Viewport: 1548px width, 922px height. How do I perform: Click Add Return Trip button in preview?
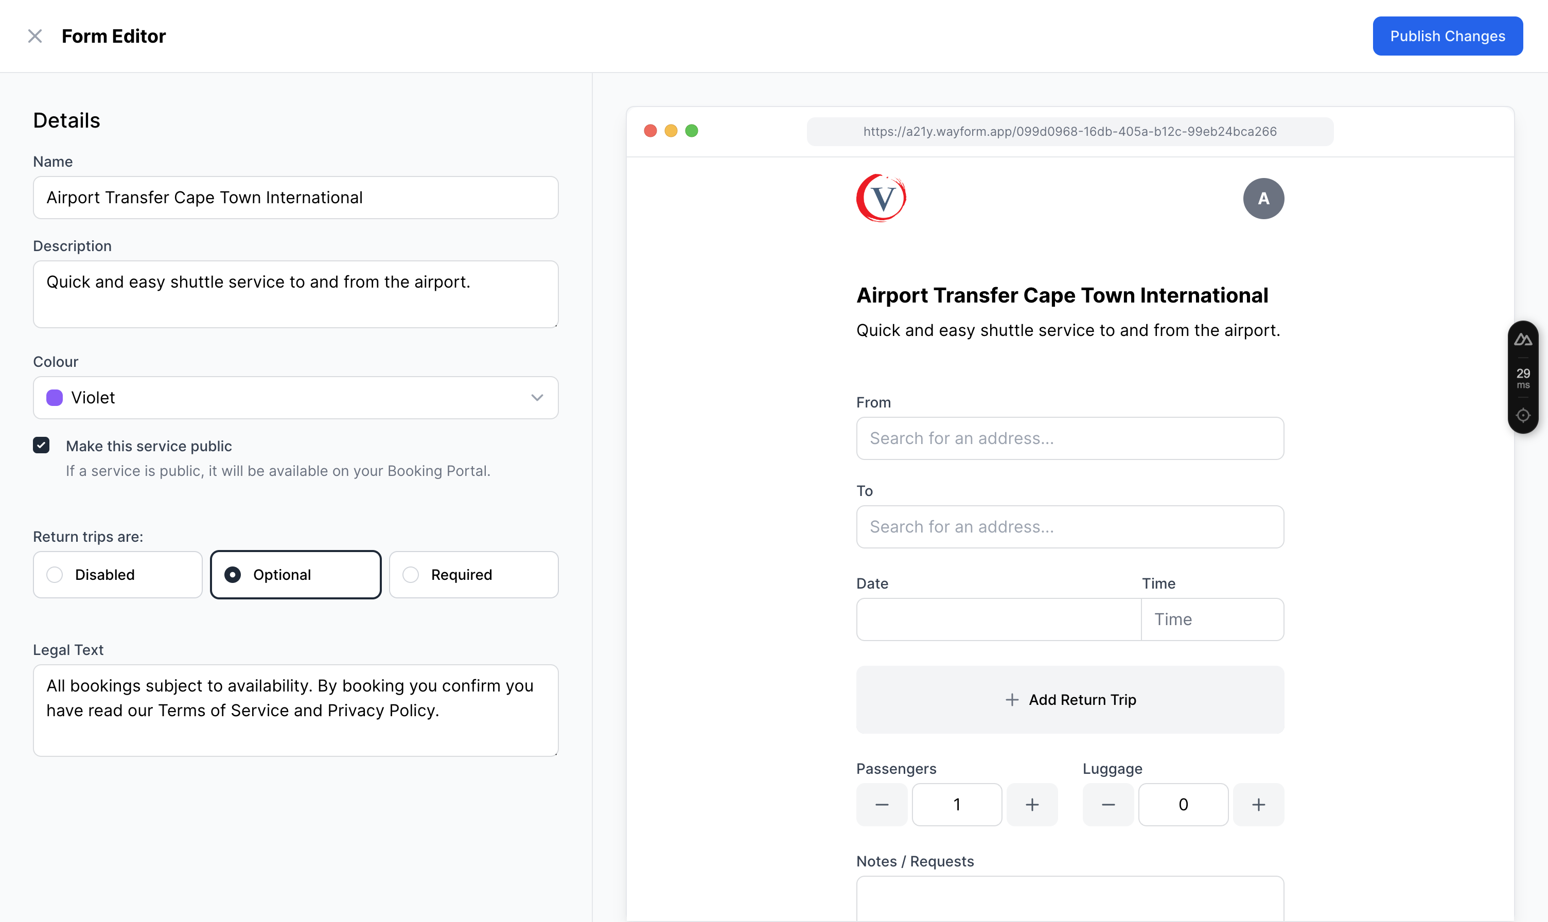(x=1070, y=699)
